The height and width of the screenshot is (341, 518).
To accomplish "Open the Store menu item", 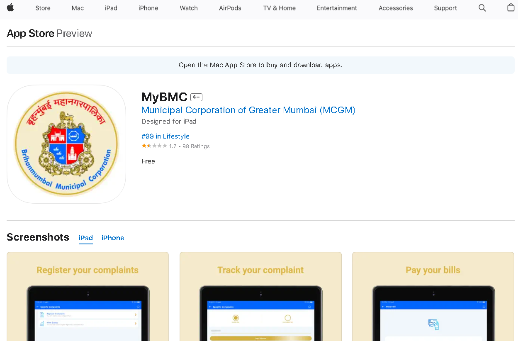I will coord(43,8).
